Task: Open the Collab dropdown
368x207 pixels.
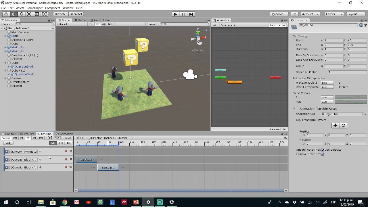Action: click(279, 14)
